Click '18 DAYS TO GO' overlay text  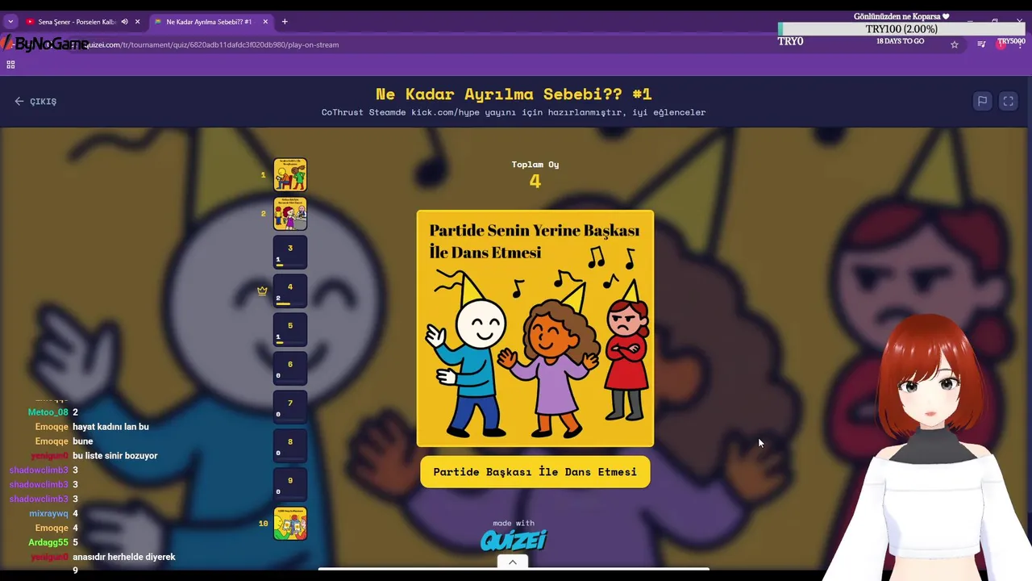901,41
